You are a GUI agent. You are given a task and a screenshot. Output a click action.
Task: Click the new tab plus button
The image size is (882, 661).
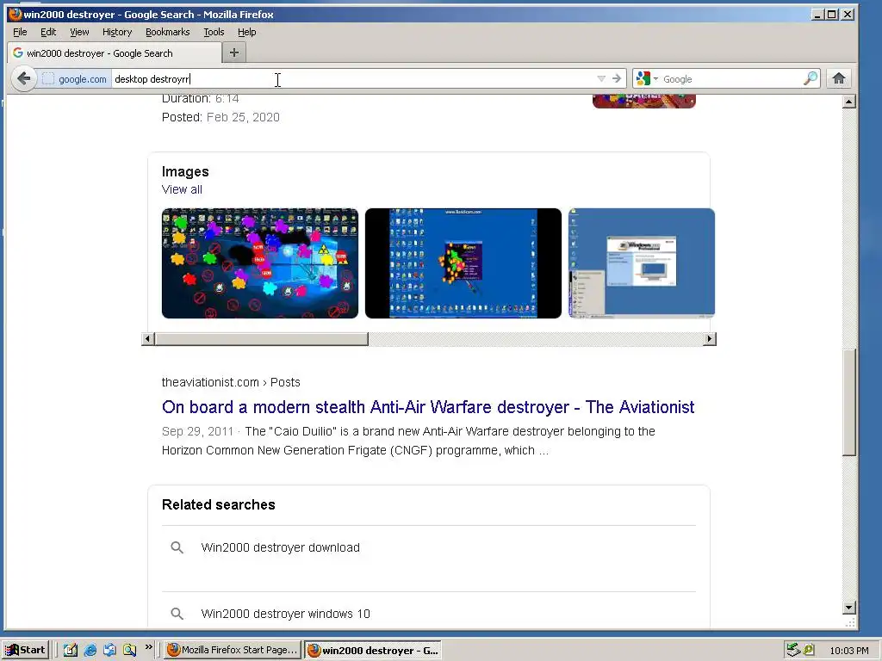point(234,53)
